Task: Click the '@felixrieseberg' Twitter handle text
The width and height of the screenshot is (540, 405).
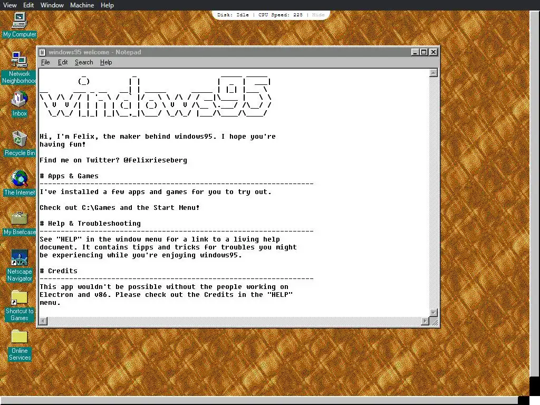Action: pyautogui.click(x=156, y=160)
